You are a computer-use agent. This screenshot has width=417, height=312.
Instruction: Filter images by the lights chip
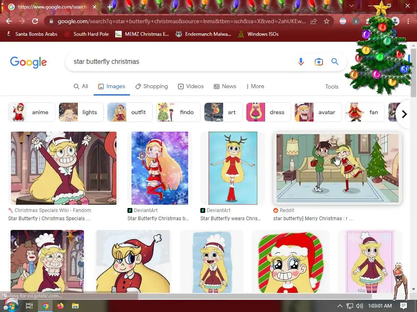(x=81, y=112)
